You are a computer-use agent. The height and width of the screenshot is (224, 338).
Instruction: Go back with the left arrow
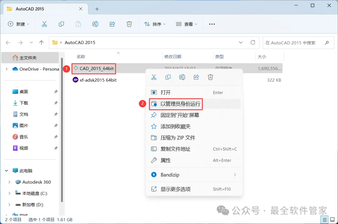[x=8, y=42]
